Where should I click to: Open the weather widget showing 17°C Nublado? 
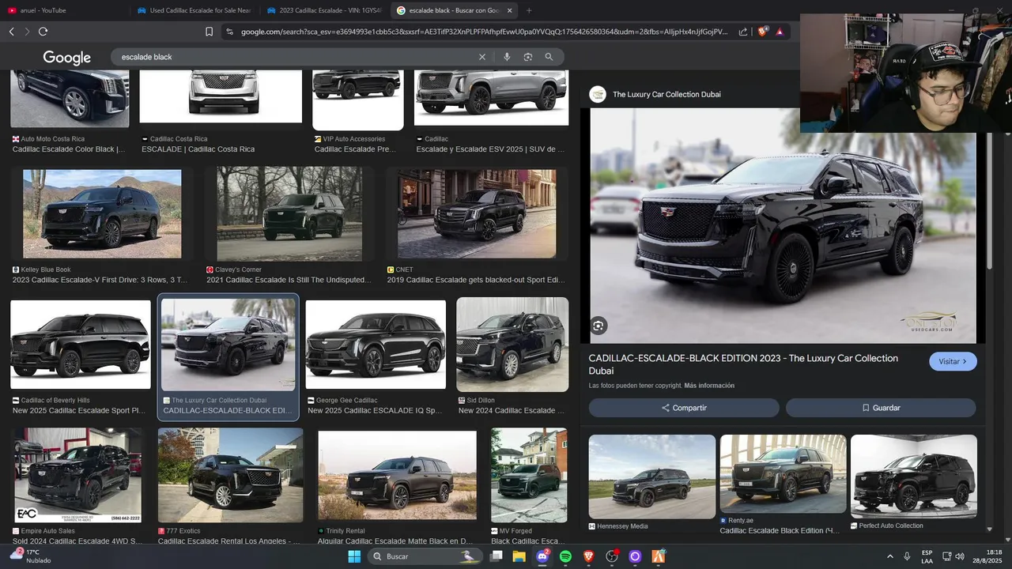click(x=30, y=556)
